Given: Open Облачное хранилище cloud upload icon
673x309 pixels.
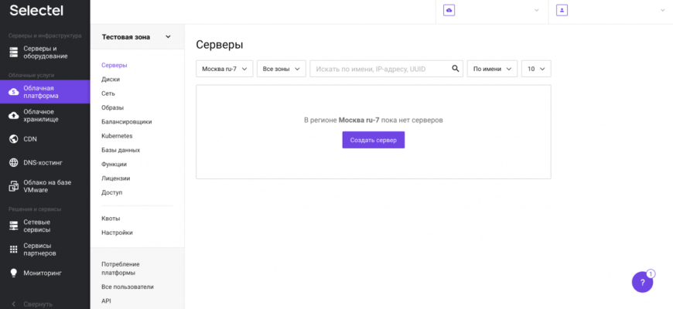Looking at the screenshot, I should pyautogui.click(x=14, y=115).
